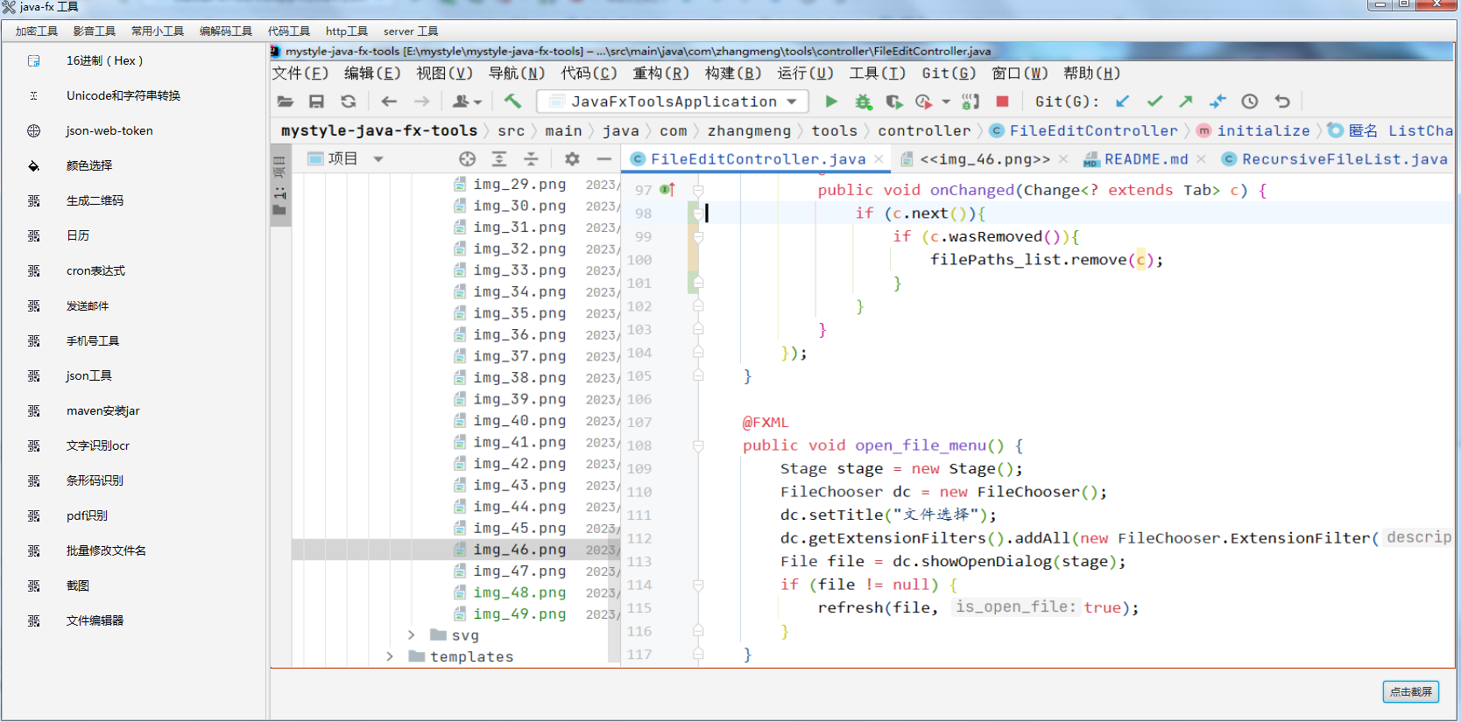Viewport: 1461px width, 722px height.
Task: Open the 项目 view dropdown
Action: pyautogui.click(x=378, y=158)
